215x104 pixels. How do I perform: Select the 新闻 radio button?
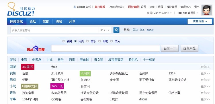tap(63, 41)
